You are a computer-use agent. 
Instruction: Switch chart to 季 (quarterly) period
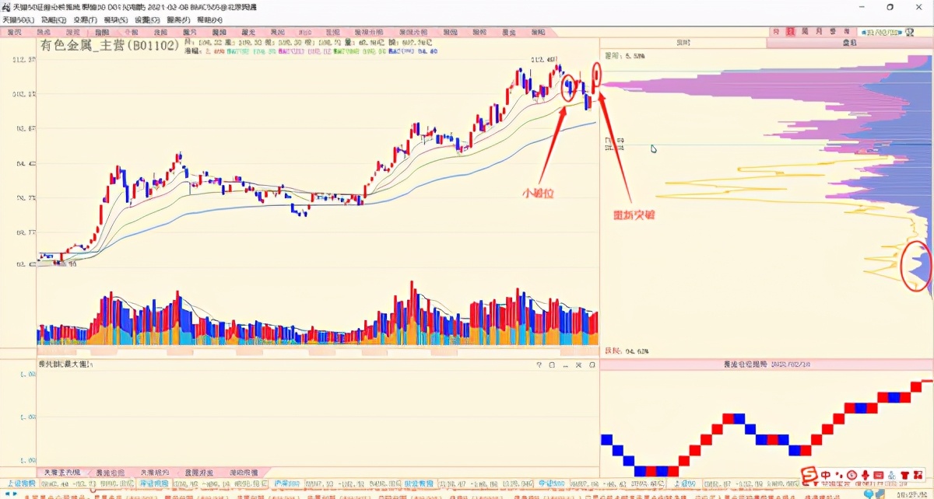coord(833,32)
